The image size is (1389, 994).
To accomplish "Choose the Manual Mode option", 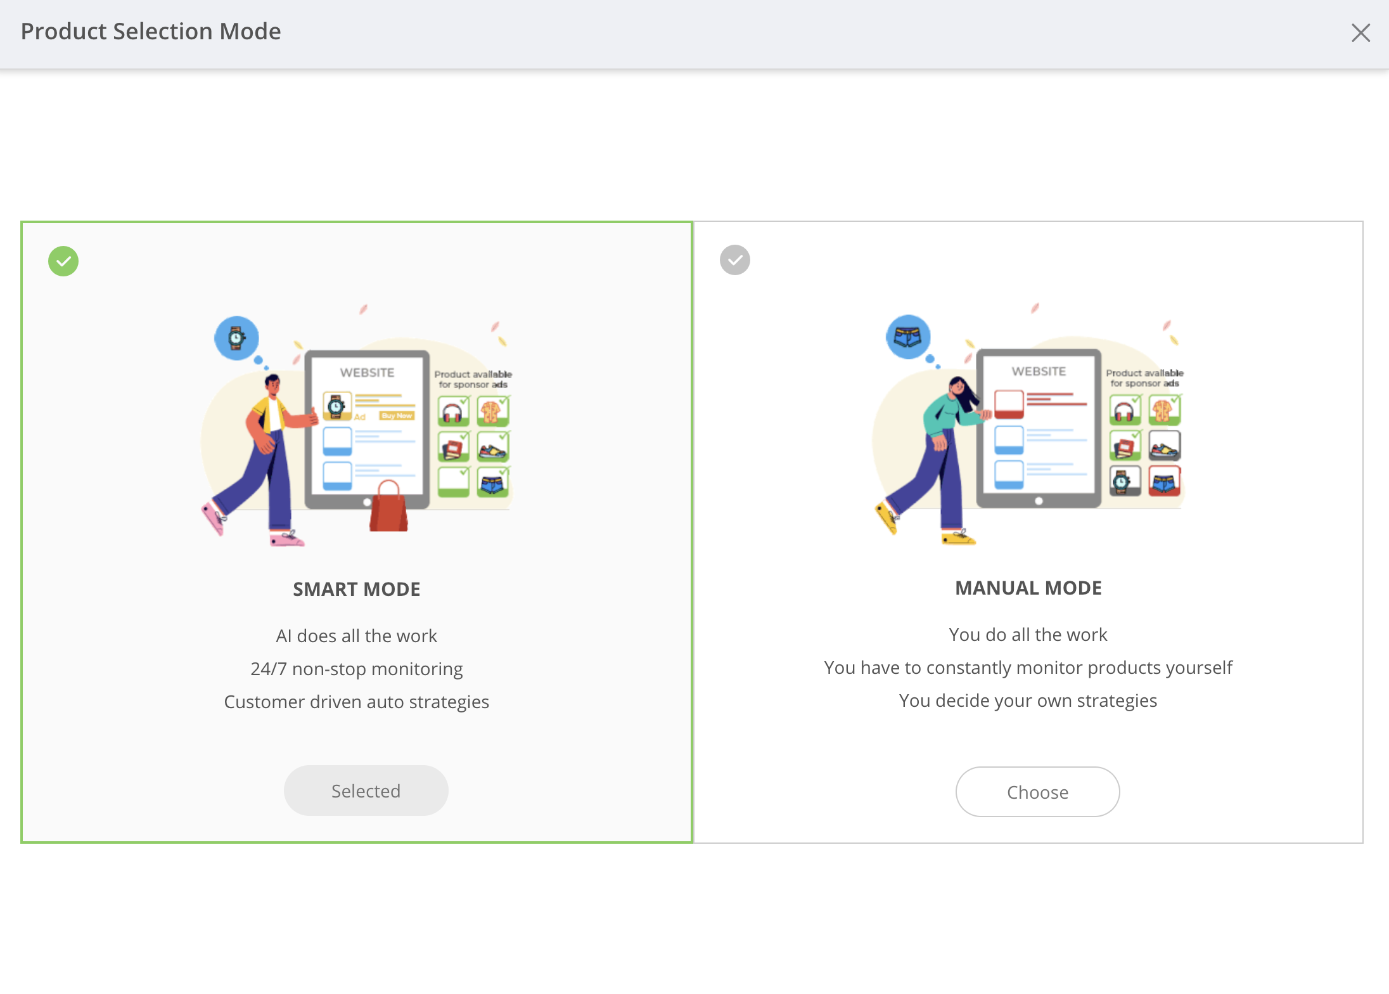I will point(1037,792).
